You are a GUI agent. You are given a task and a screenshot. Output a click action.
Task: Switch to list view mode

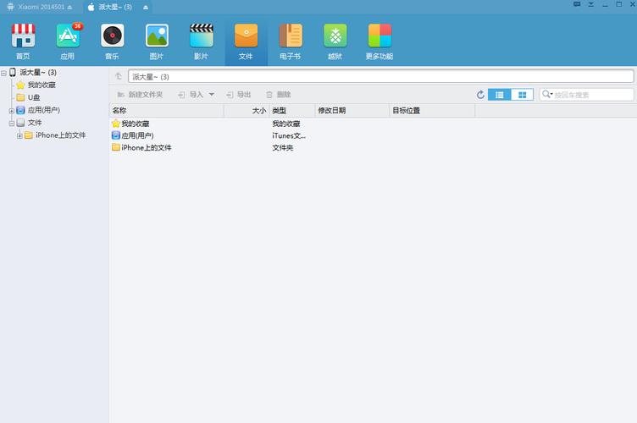pos(500,95)
